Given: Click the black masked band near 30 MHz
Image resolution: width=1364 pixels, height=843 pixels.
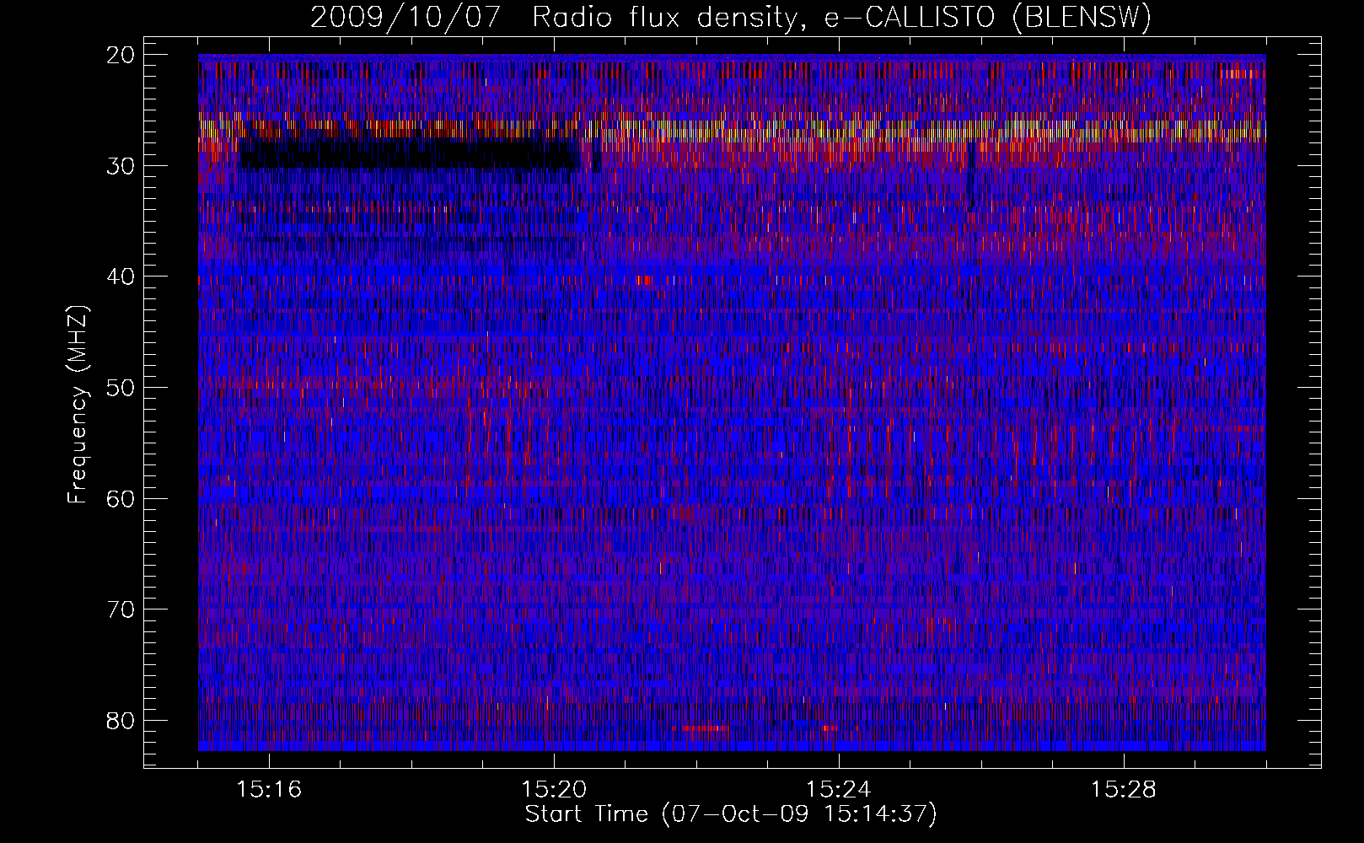Looking at the screenshot, I should coord(411,155).
